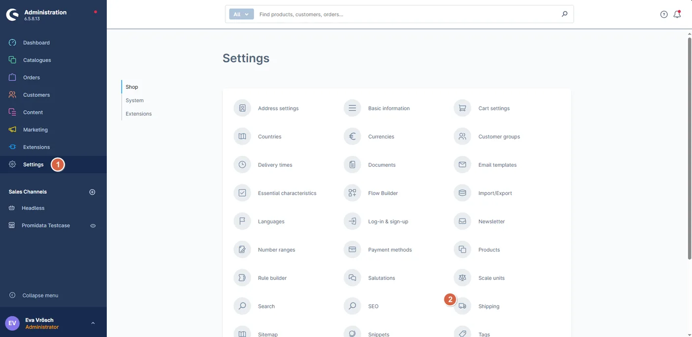Click the Countries map icon
The image size is (692, 337).
coord(242,136)
